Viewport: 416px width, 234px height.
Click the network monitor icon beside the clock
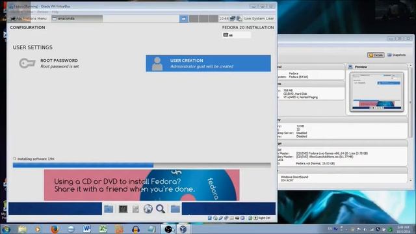(x=233, y=18)
